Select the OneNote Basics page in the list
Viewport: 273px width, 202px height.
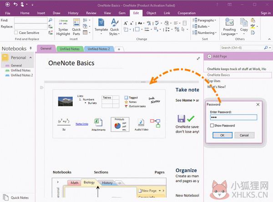pos(238,75)
